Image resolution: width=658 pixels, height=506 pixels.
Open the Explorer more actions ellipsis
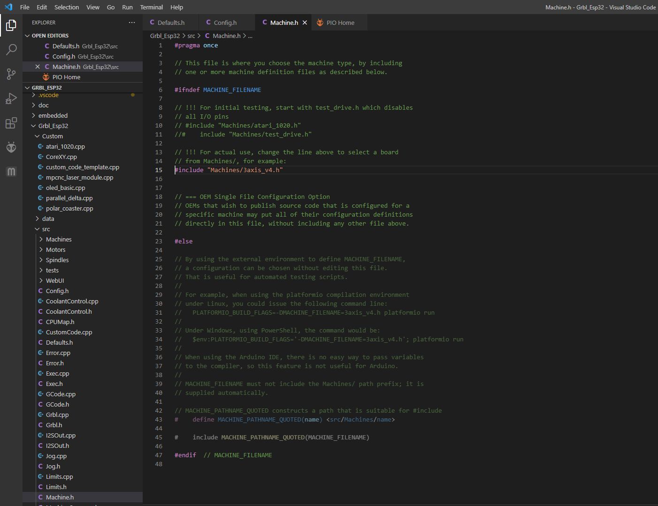coord(132,23)
